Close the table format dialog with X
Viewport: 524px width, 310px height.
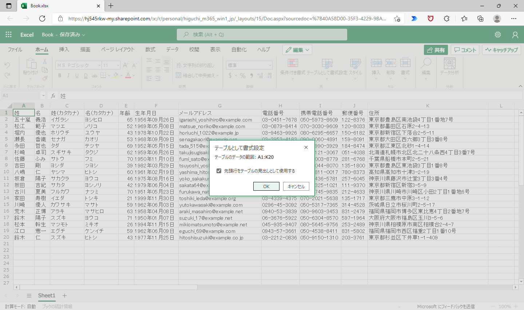(306, 147)
